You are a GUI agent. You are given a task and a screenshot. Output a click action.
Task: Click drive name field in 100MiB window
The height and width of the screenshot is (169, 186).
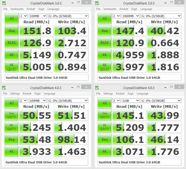(x=46, y=162)
